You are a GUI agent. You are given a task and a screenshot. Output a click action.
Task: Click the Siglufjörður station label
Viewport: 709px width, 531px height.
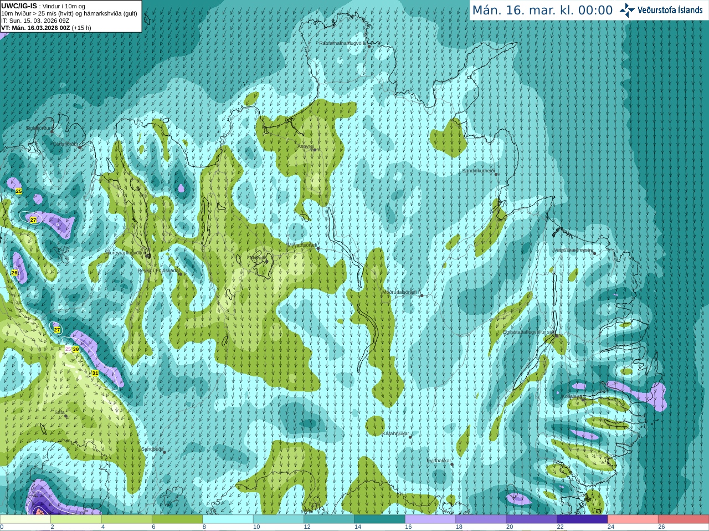(39, 128)
